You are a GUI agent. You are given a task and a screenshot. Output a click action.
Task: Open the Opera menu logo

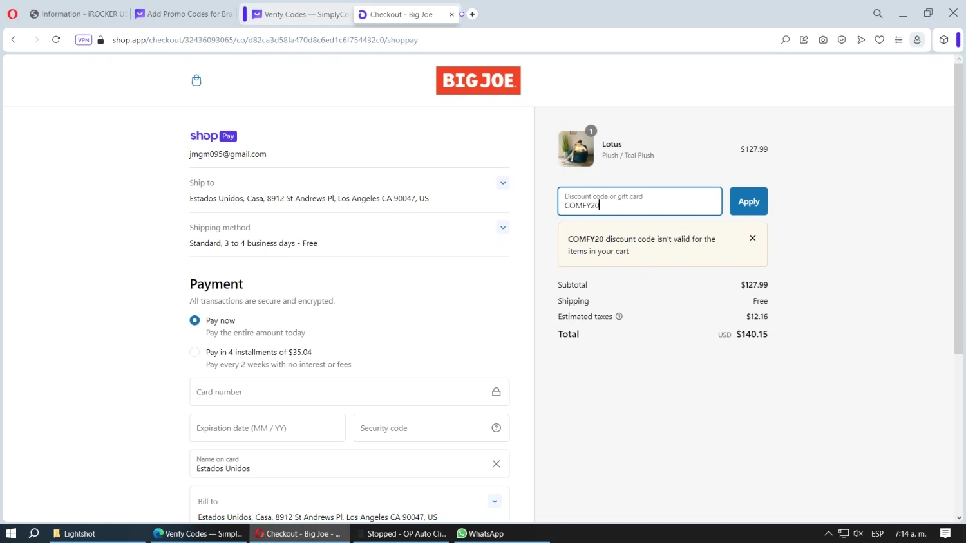(12, 14)
